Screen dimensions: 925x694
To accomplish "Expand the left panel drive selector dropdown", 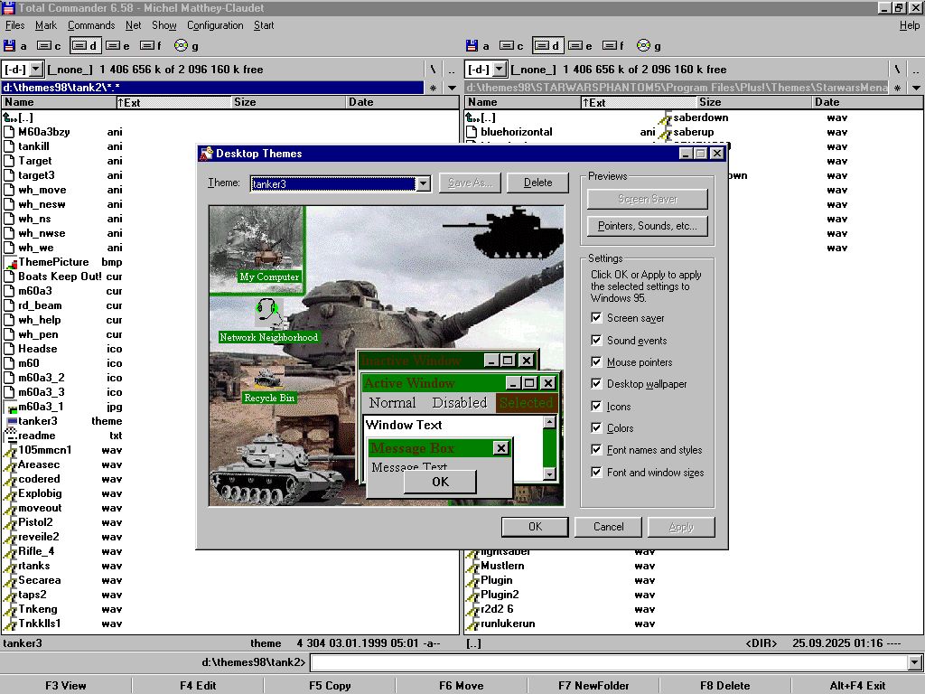I will pyautogui.click(x=35, y=69).
